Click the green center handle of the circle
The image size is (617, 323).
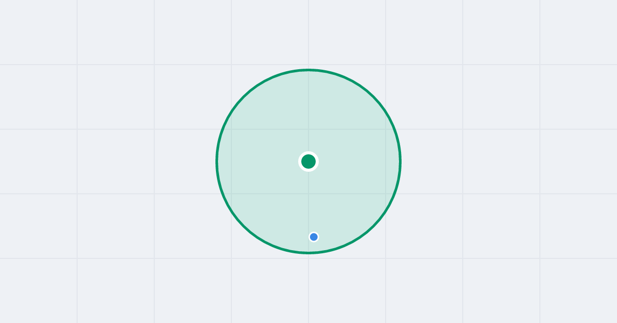click(308, 161)
